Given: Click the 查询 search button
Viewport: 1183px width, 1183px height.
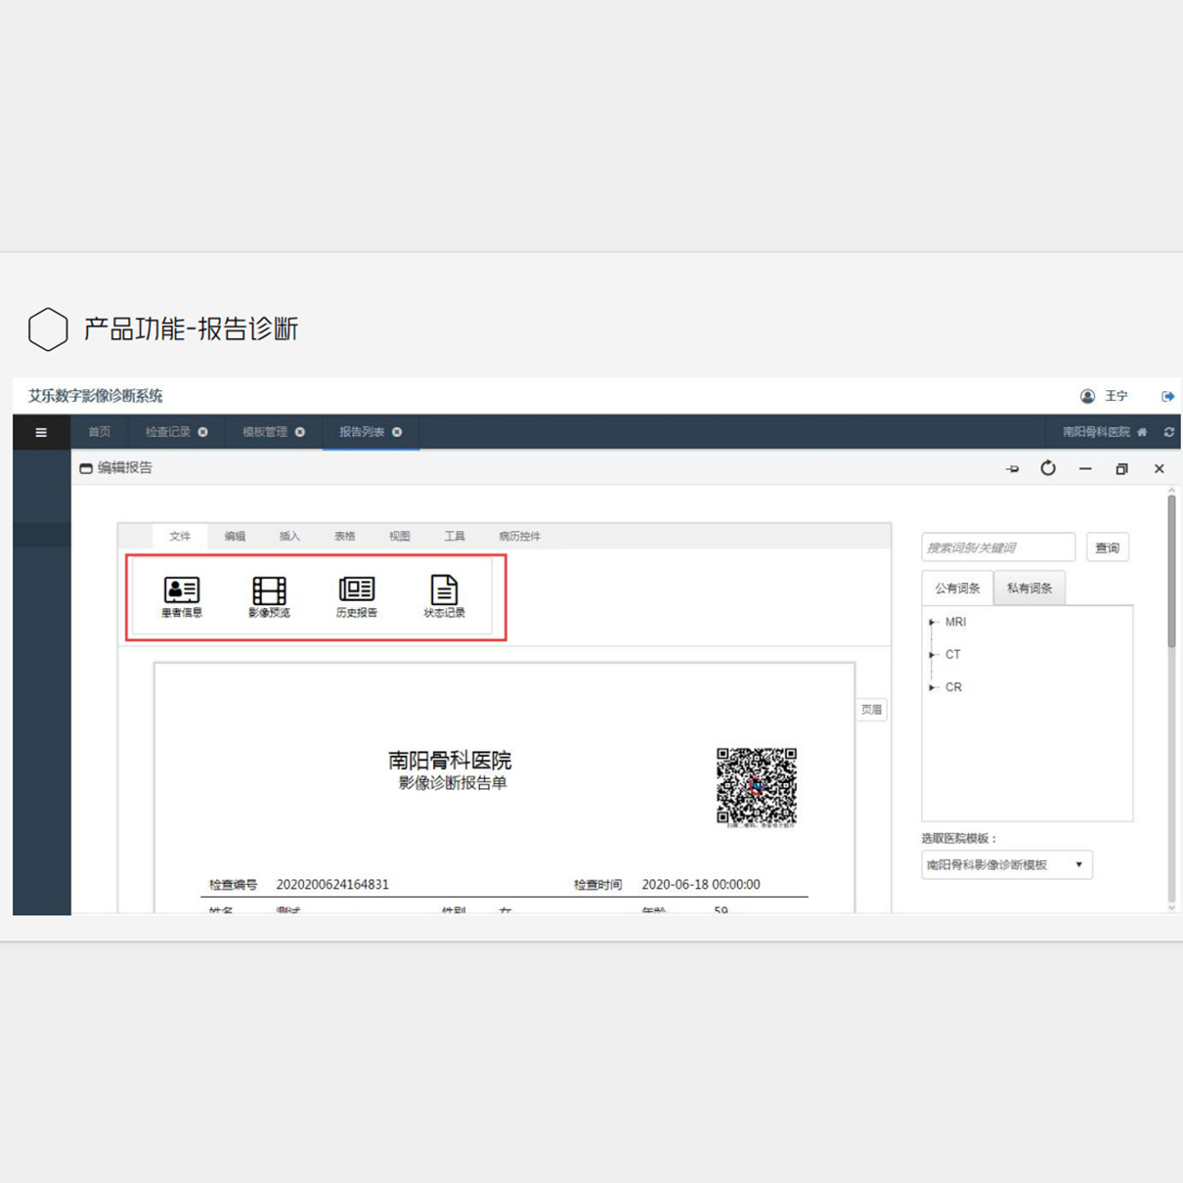Looking at the screenshot, I should pyautogui.click(x=1107, y=548).
